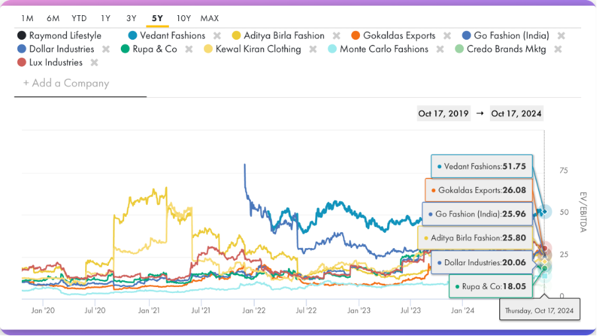The height and width of the screenshot is (336, 597).
Task: Select the 1M time range tab
Action: coord(28,19)
